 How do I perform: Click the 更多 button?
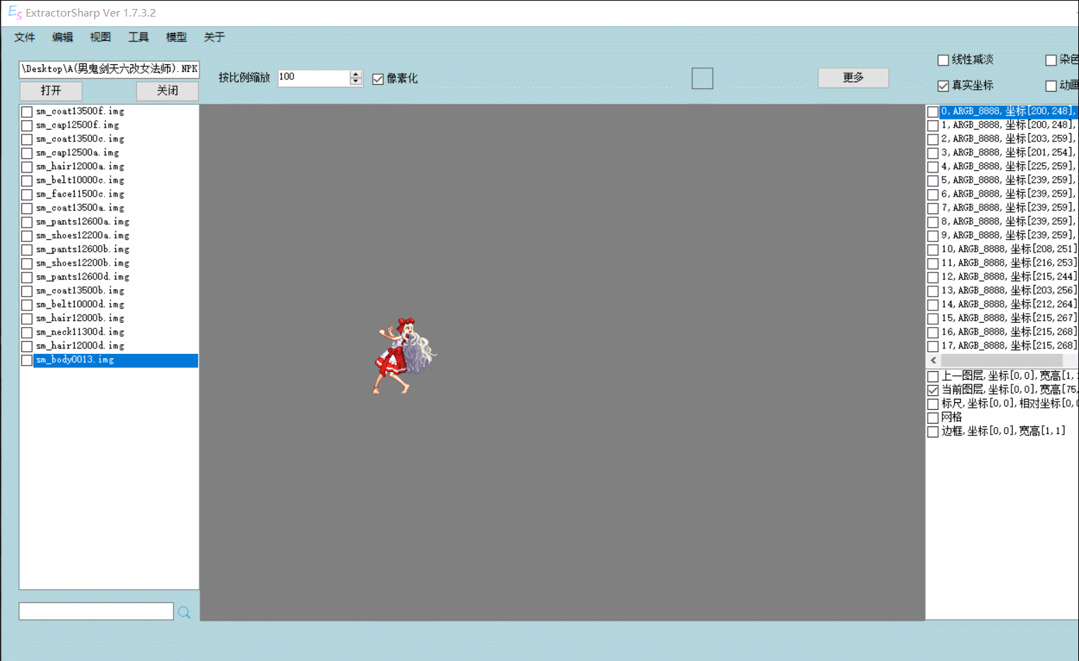click(x=853, y=77)
